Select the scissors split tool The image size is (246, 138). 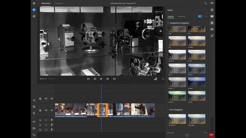34,100
